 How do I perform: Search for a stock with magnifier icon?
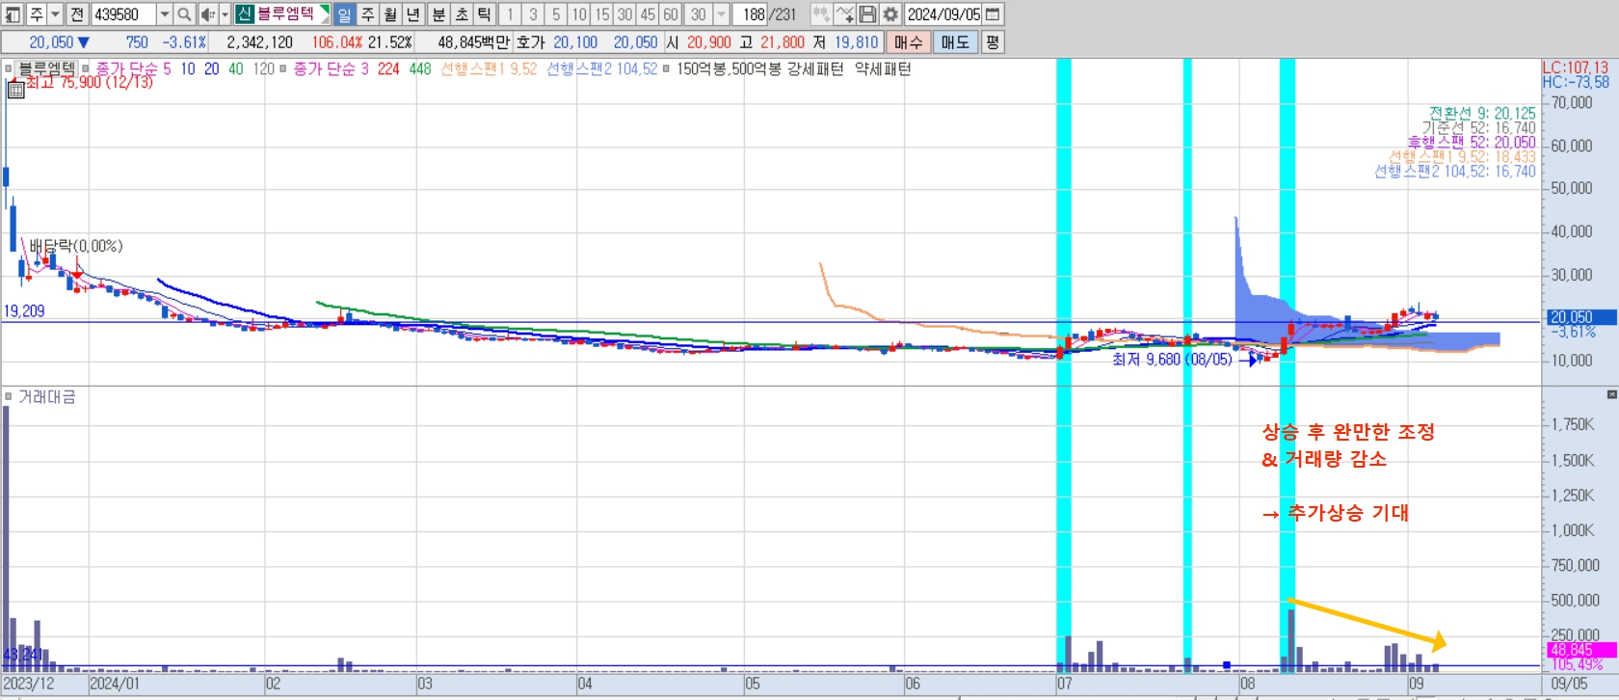[184, 14]
